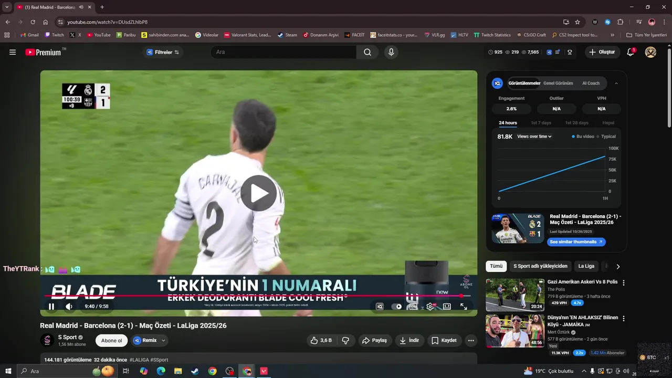Subscribe with Abone ol button
Screen dimensions: 672x378
(111, 341)
